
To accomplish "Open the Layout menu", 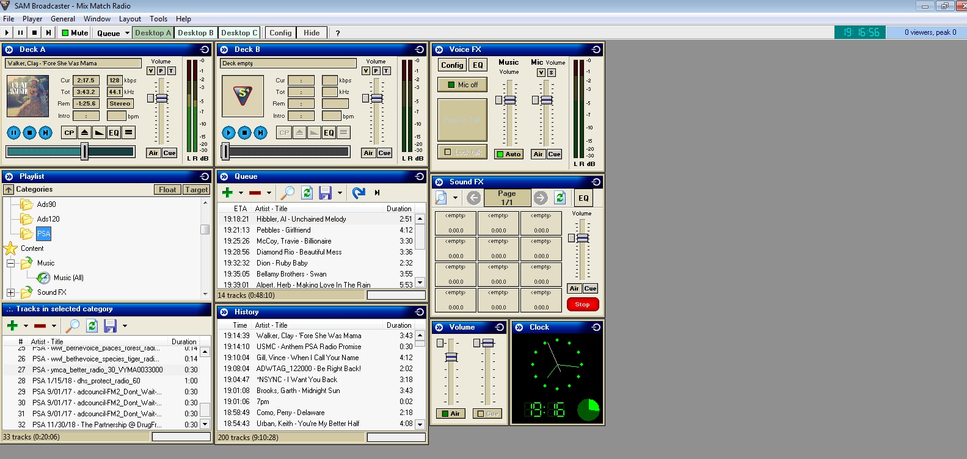I will (130, 19).
